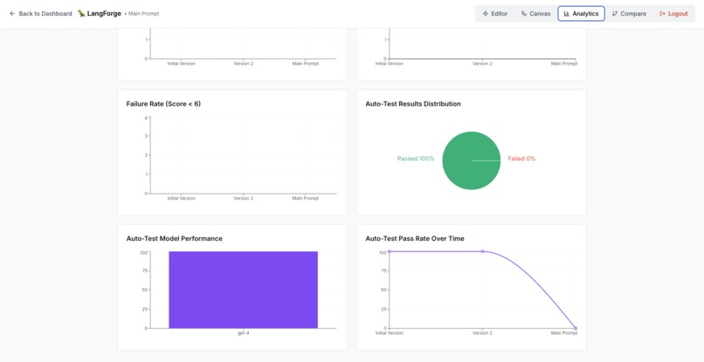Click the Initial Version point on pass rate line
The image size is (704, 362).
(390, 251)
